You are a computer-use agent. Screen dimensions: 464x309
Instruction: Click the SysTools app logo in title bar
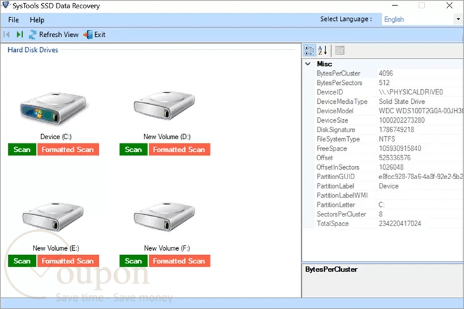pos(6,5)
